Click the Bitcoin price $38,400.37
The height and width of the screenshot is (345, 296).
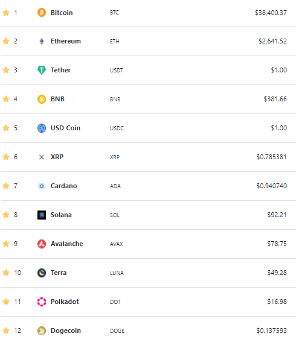click(271, 13)
